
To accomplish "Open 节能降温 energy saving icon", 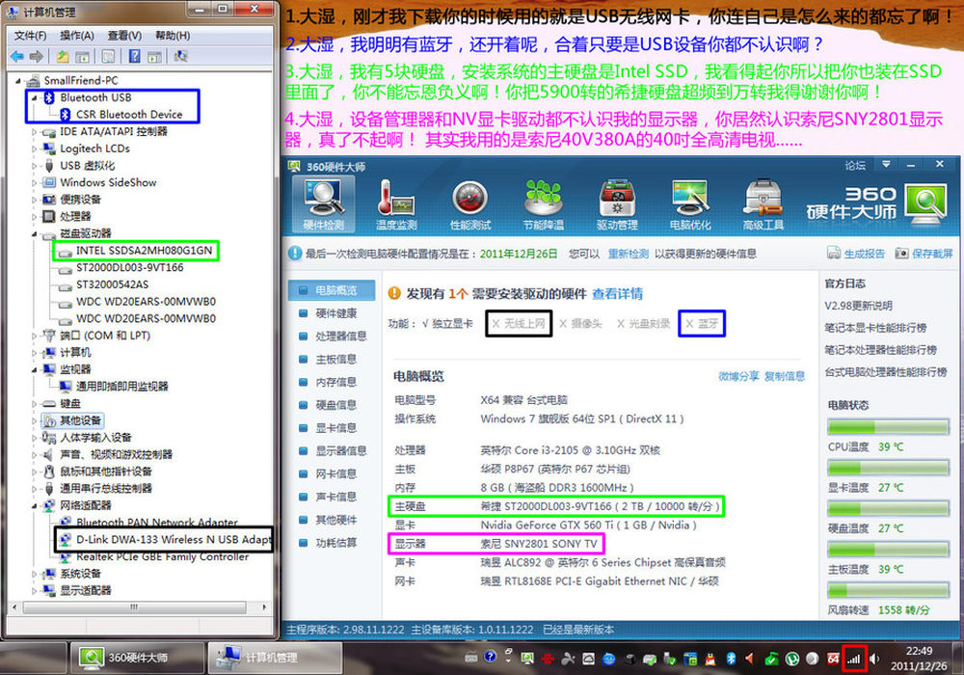I will click(544, 204).
